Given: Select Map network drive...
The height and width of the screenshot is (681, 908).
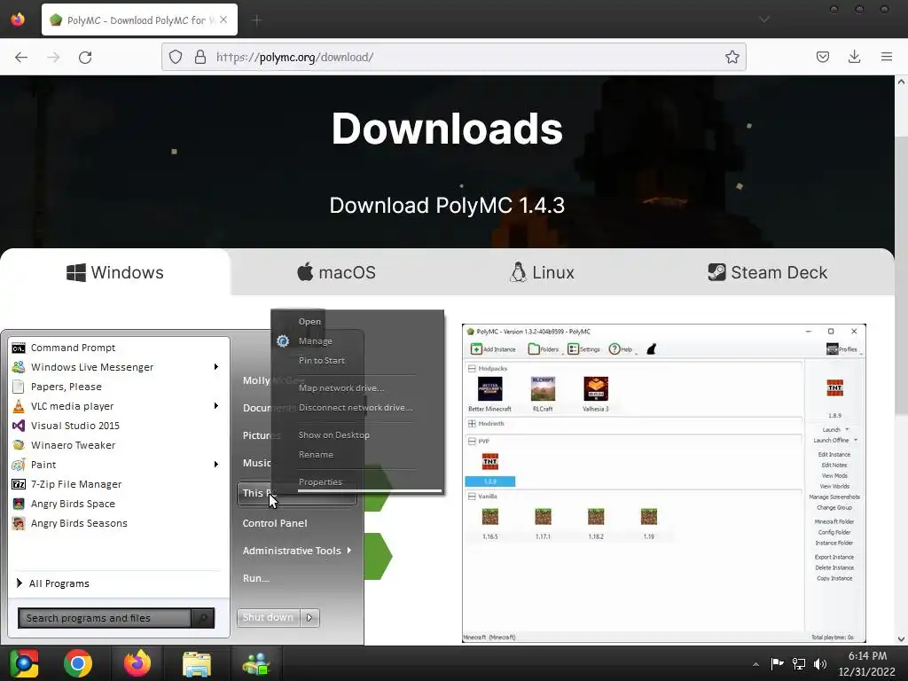Looking at the screenshot, I should [341, 388].
